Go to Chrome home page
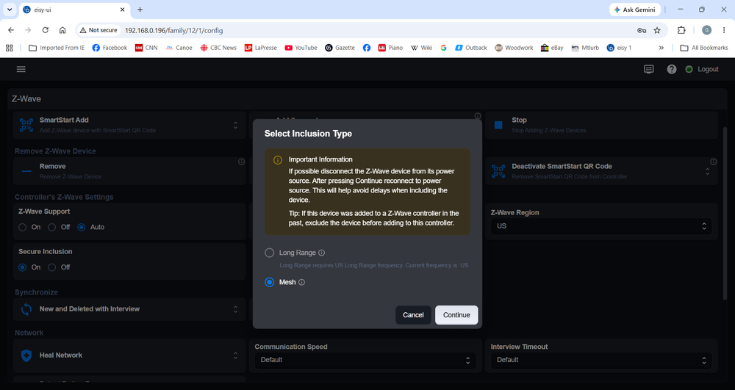Screen dimensions: 735x390 coord(62,30)
